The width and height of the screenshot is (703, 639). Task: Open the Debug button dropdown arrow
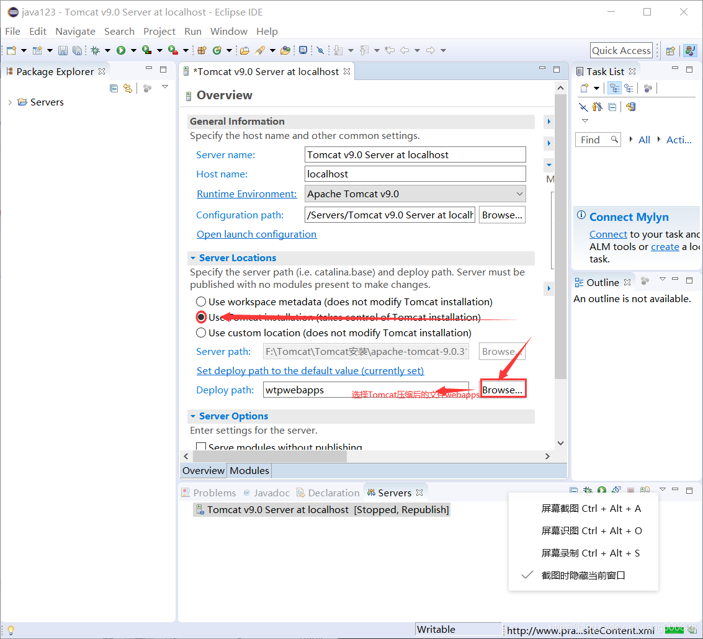coord(107,51)
